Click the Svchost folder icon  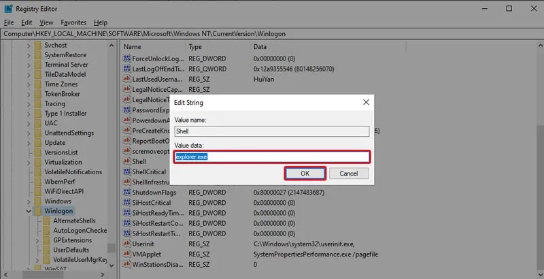click(38, 45)
